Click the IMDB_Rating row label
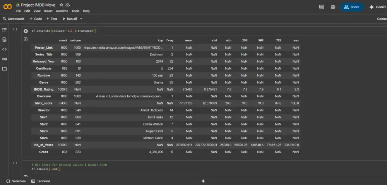The height and width of the screenshot is (185, 387). click(x=44, y=89)
